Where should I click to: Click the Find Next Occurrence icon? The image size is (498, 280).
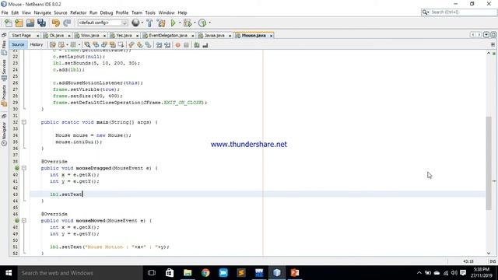(104, 45)
